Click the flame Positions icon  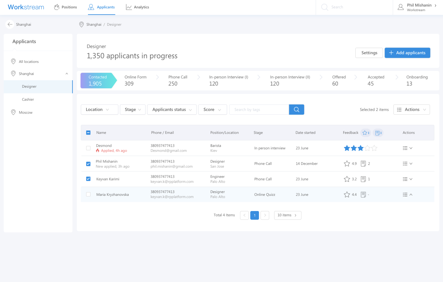pos(57,7)
